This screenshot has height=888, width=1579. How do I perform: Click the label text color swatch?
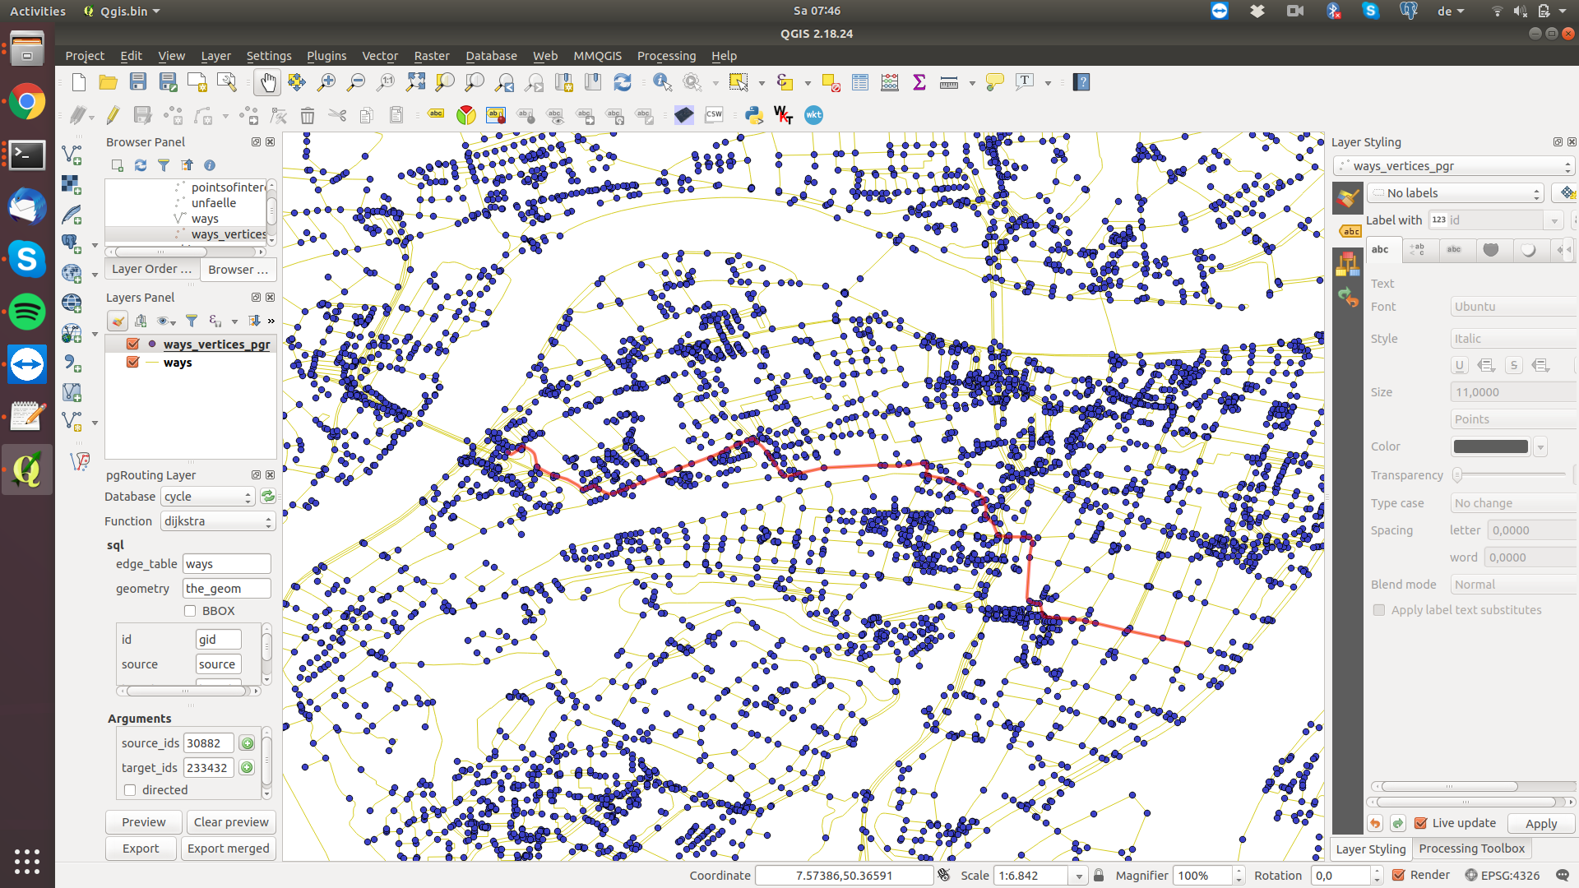pos(1490,446)
